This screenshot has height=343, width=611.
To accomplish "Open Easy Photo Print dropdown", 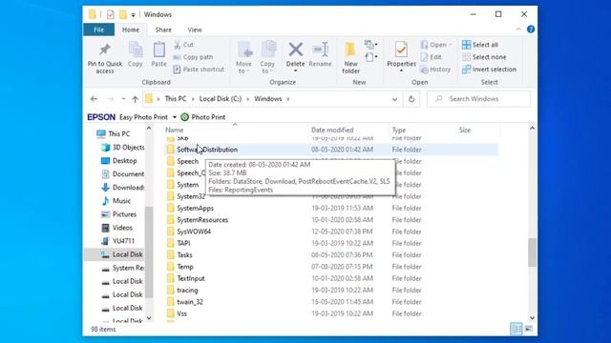I will [175, 117].
